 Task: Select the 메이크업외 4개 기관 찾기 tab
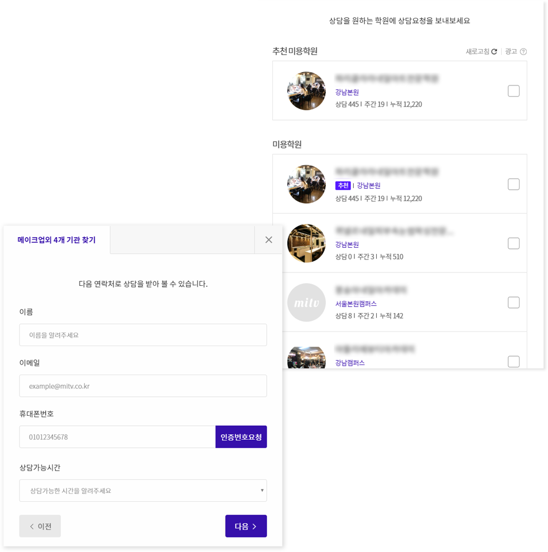pyautogui.click(x=57, y=240)
